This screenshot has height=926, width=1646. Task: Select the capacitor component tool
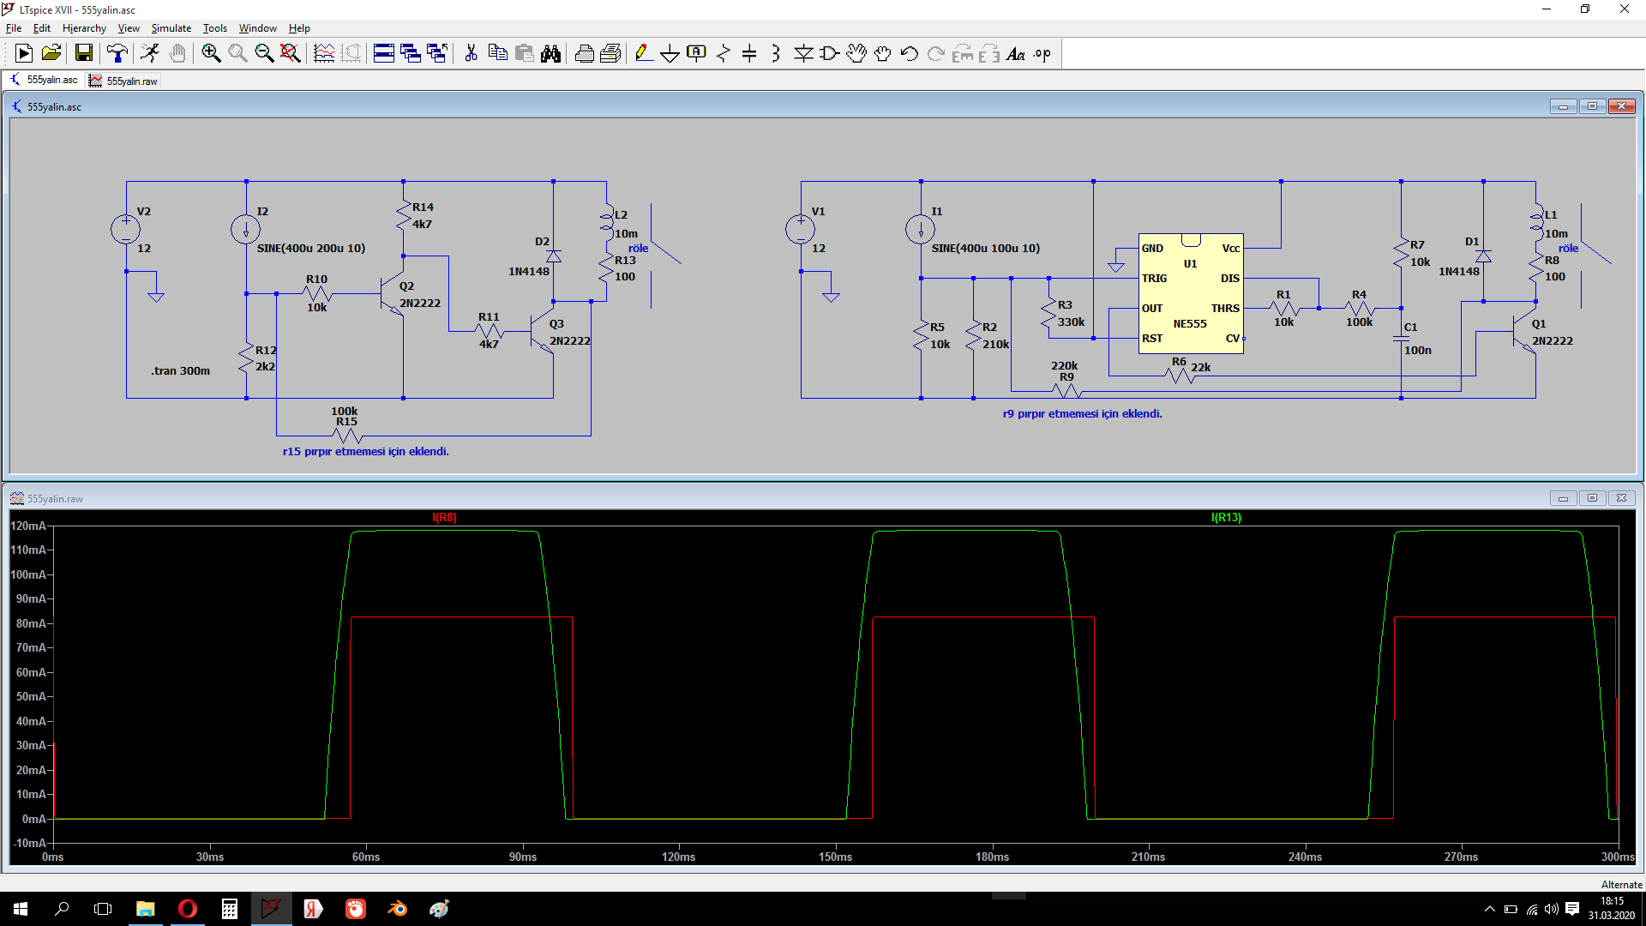[749, 54]
